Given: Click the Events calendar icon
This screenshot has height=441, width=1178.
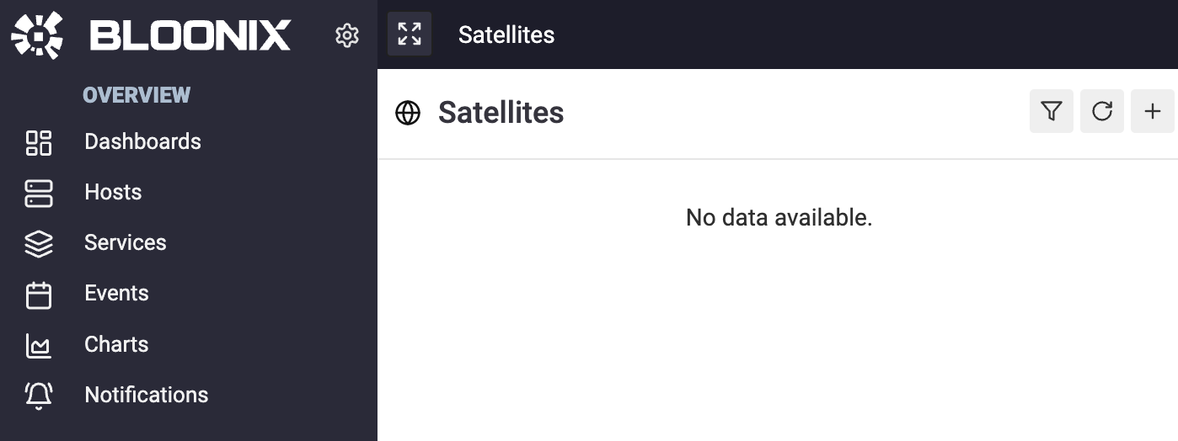Looking at the screenshot, I should coord(39,295).
